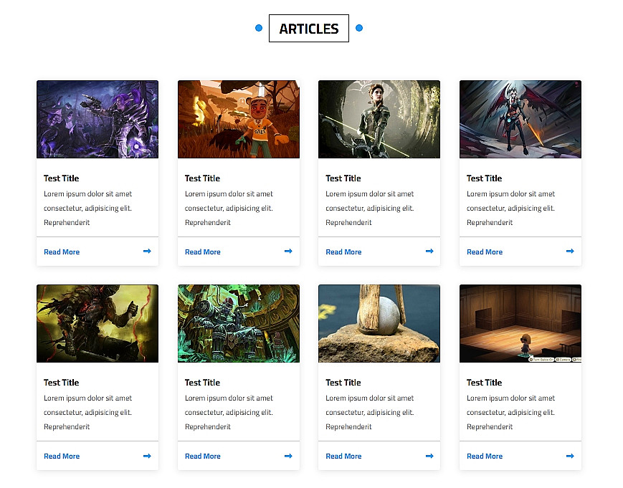The width and height of the screenshot is (623, 488).
Task: Click the arrow icon on the winged demon card
Action: pos(570,251)
